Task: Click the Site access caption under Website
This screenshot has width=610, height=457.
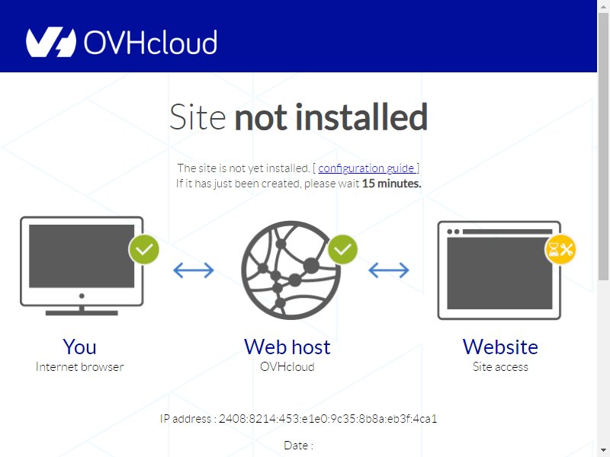Action: tap(500, 367)
